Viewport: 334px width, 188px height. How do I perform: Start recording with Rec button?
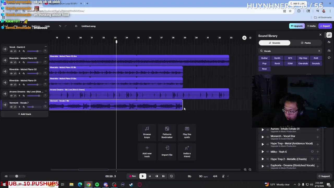coord(132,176)
